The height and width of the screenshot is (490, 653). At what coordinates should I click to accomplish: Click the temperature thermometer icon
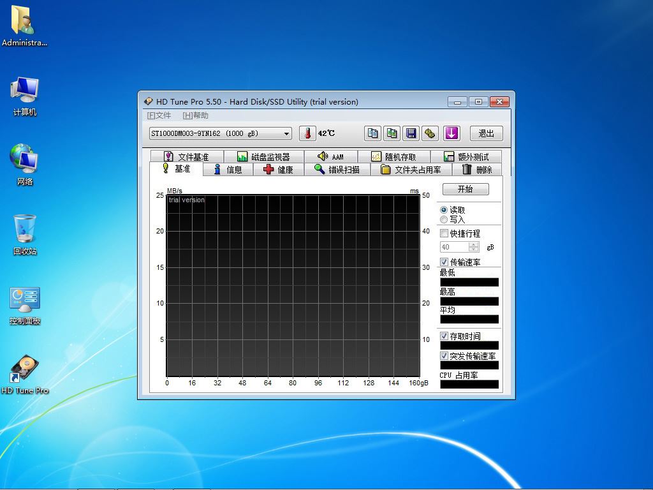click(x=307, y=133)
